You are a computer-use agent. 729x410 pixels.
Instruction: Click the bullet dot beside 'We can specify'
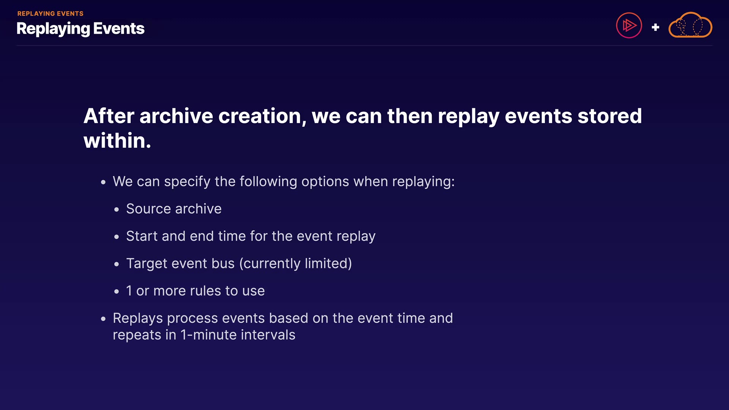click(103, 182)
